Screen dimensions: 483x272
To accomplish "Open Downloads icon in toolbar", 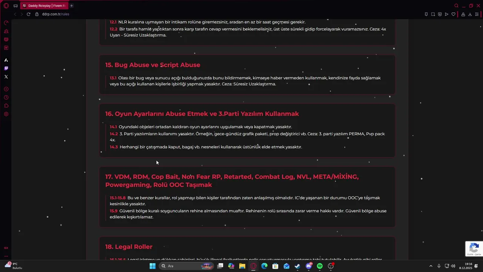I will point(470,14).
